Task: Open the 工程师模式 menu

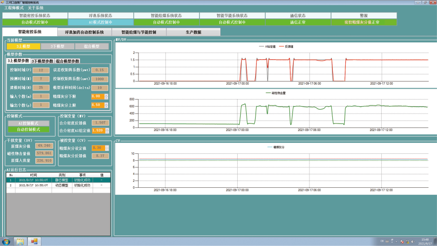Action: [x=14, y=8]
